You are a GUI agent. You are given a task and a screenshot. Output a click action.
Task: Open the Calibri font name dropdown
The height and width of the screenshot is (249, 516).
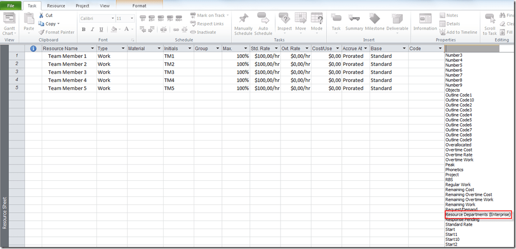(x=112, y=18)
